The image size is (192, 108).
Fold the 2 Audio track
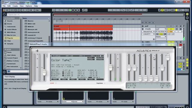click(143, 29)
